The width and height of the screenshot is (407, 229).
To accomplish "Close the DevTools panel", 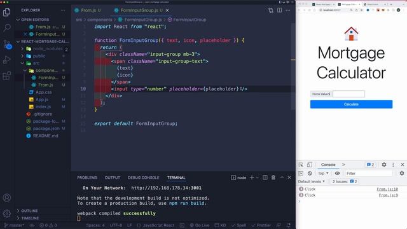I will [403, 165].
